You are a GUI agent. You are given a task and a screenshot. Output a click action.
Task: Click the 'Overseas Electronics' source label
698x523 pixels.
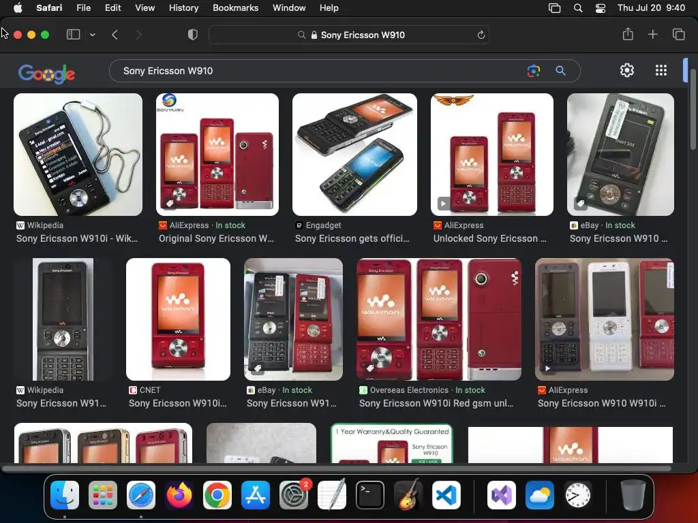(x=409, y=390)
